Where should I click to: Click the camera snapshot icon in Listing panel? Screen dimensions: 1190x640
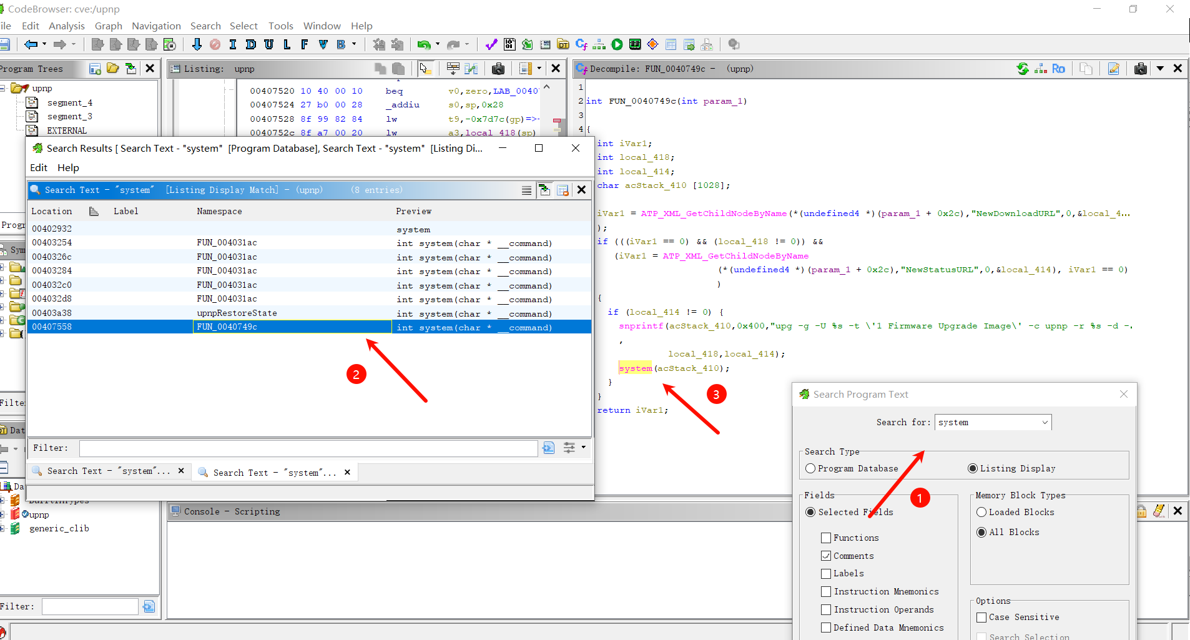pos(498,69)
